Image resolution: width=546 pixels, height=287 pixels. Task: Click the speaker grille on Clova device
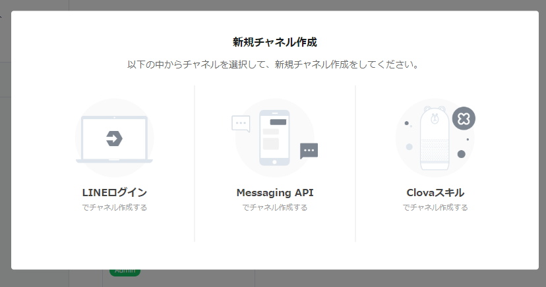pos(434,151)
